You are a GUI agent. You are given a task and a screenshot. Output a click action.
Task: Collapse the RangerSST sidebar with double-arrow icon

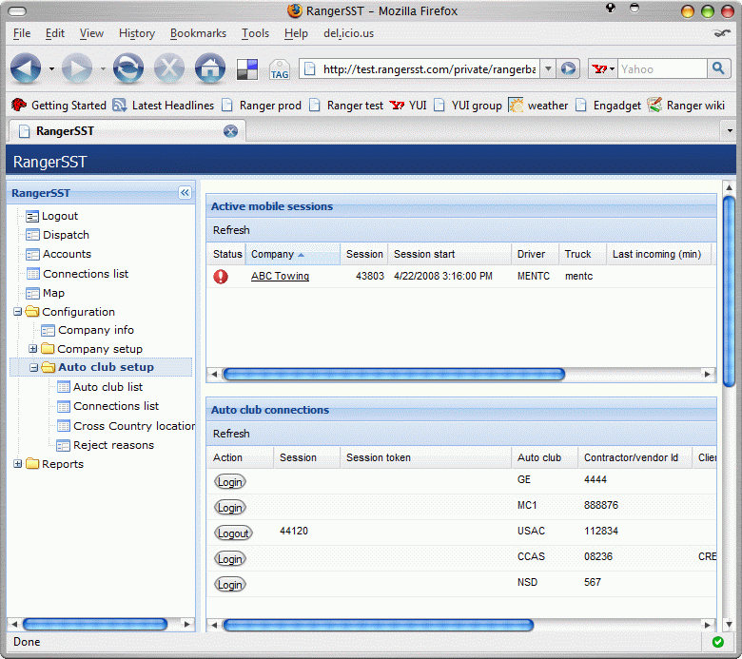coord(185,193)
